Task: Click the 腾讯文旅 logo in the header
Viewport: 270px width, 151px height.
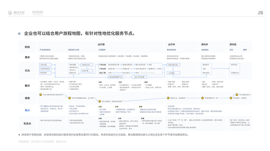Action: pyautogui.click(x=16, y=13)
